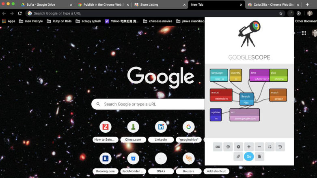Select the New Tab tab
317x178 pixels.
click(216, 4)
